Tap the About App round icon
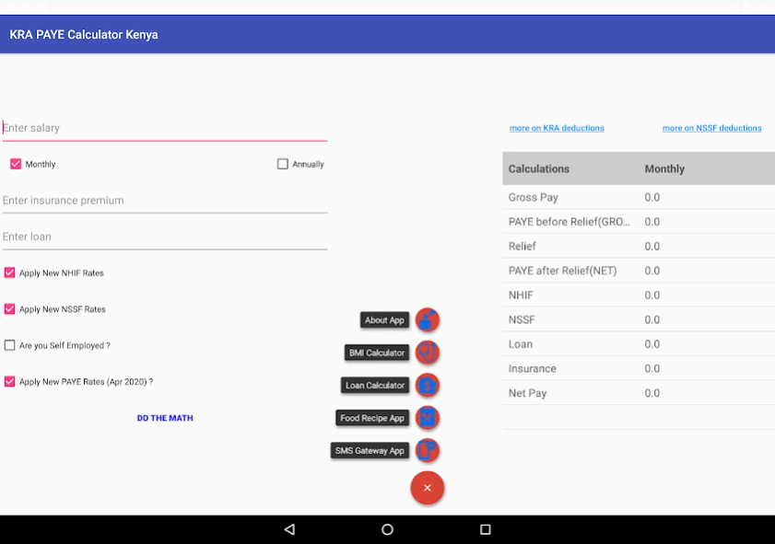775x544 pixels. [x=427, y=320]
